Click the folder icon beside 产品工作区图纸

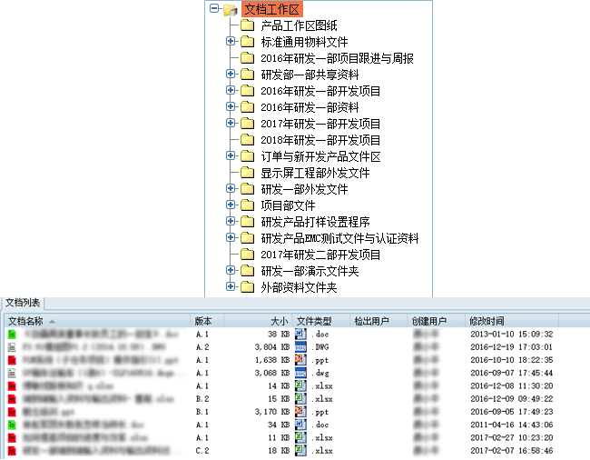(x=247, y=25)
